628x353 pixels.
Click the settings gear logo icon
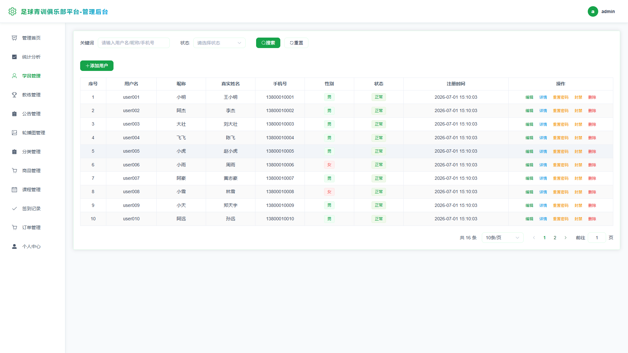[12, 11]
